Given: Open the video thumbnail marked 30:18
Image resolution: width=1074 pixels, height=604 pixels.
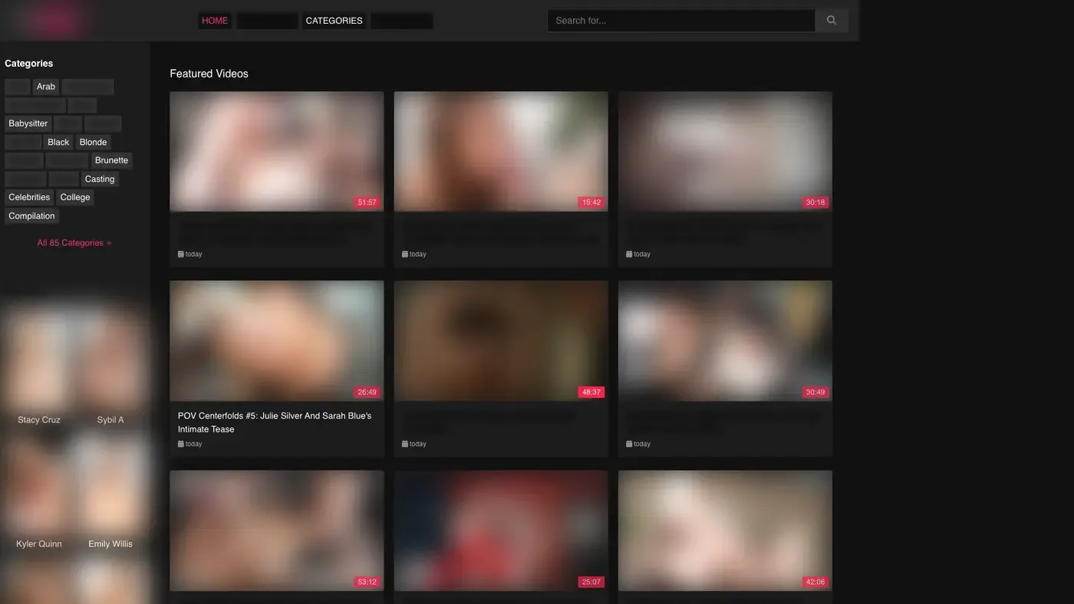Looking at the screenshot, I should pos(725,151).
